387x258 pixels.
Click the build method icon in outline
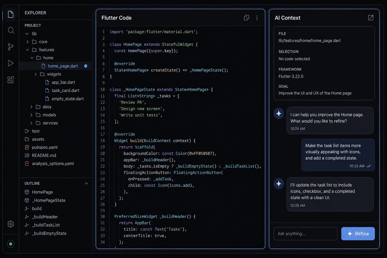pyautogui.click(x=27, y=209)
